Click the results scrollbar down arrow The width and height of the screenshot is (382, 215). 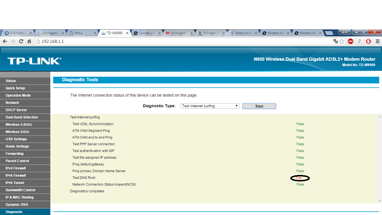click(x=379, y=201)
